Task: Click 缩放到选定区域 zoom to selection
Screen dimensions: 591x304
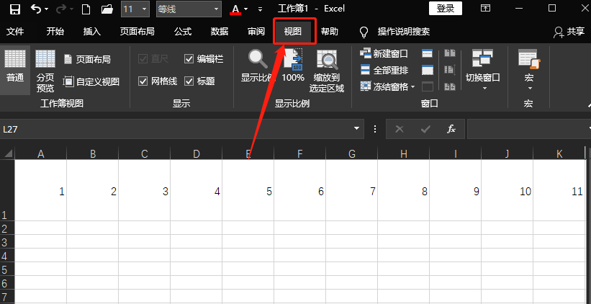Action: [x=327, y=72]
